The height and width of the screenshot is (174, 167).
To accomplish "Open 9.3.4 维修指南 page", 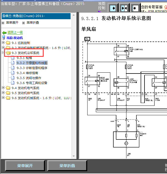I will pos(27,73).
